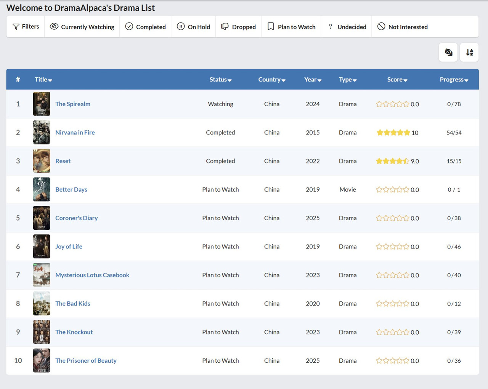Sort list by Country column

click(272, 80)
